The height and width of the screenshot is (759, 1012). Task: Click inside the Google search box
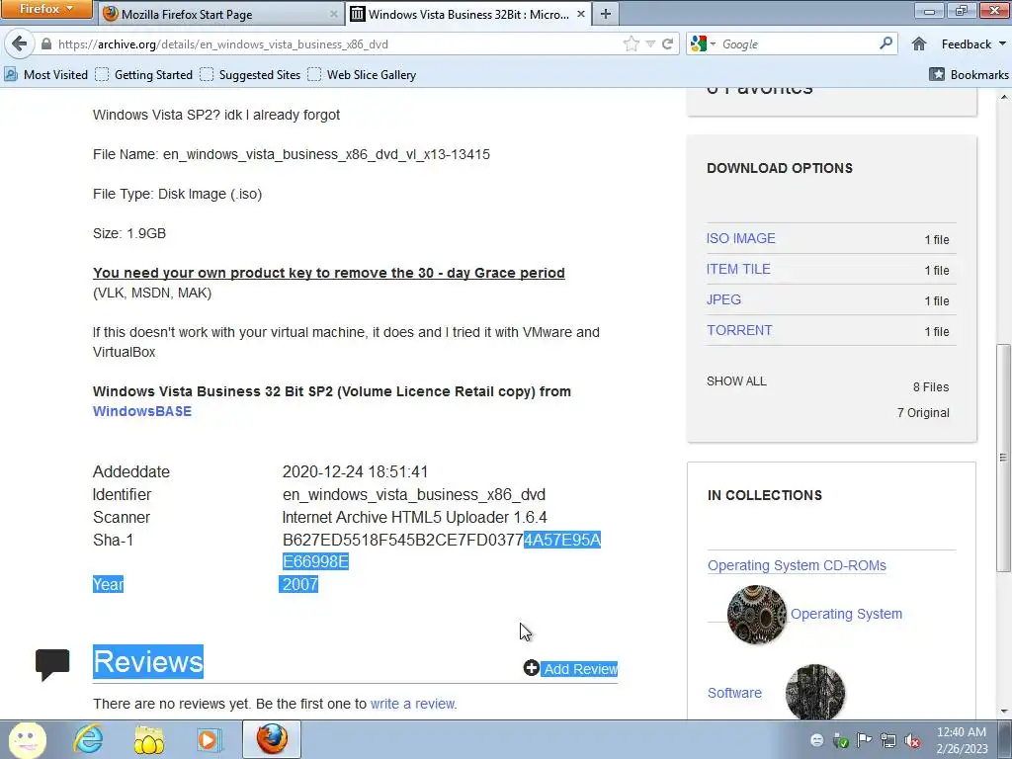tap(798, 43)
